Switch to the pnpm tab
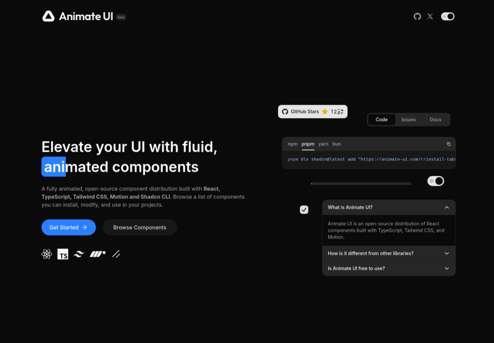494x343 pixels. point(308,144)
